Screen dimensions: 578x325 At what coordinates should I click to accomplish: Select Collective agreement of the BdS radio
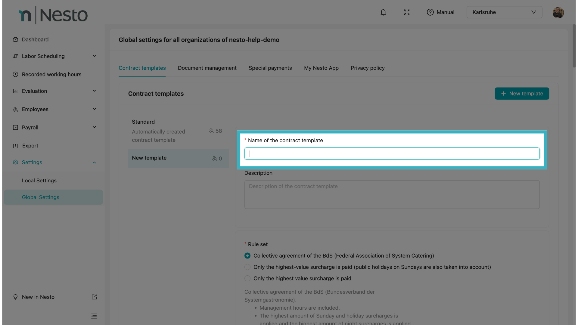247,255
